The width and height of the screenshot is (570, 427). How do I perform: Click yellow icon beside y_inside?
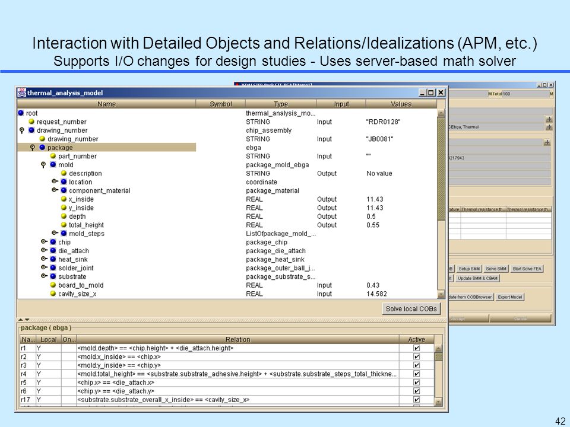pos(64,208)
